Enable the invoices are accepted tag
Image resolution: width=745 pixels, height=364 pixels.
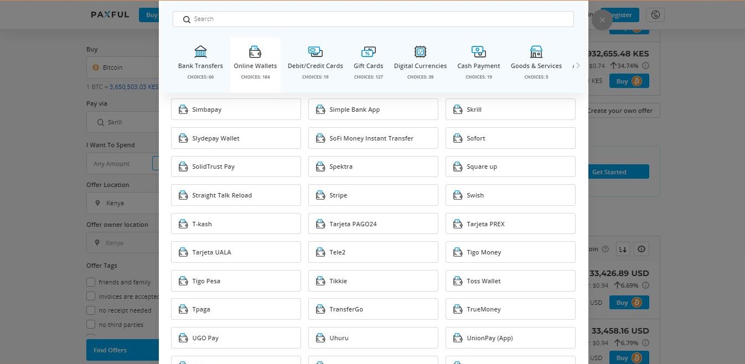(x=91, y=297)
